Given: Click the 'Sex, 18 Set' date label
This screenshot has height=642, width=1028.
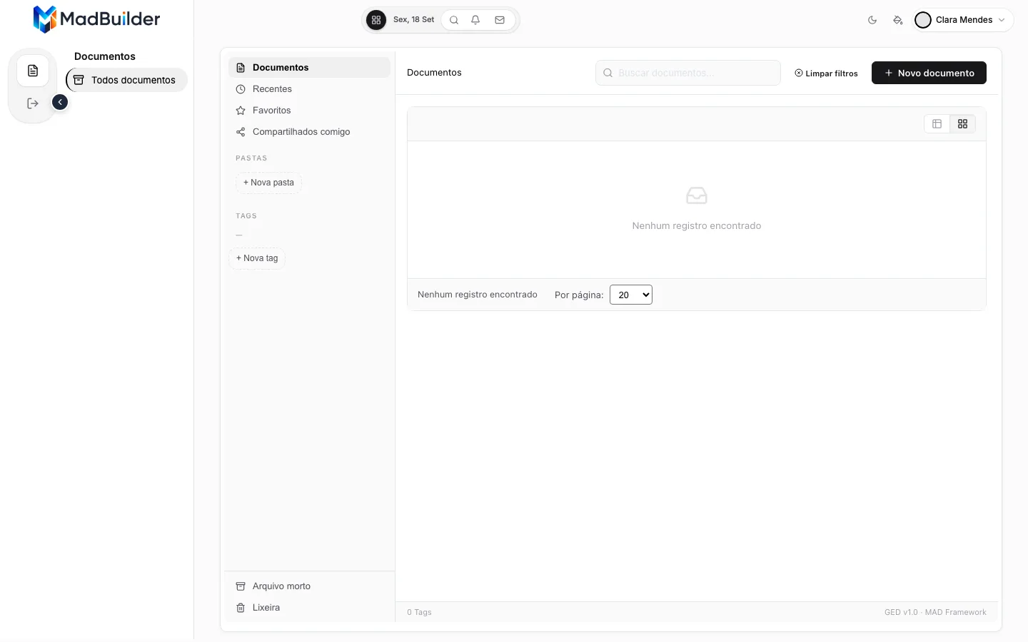Looking at the screenshot, I should [413, 20].
